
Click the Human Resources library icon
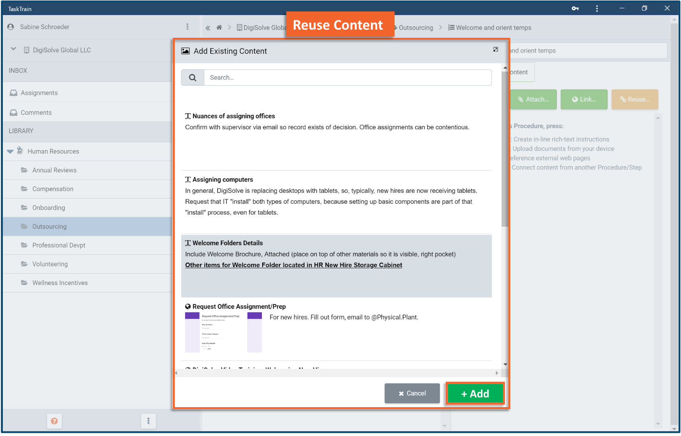(x=19, y=150)
